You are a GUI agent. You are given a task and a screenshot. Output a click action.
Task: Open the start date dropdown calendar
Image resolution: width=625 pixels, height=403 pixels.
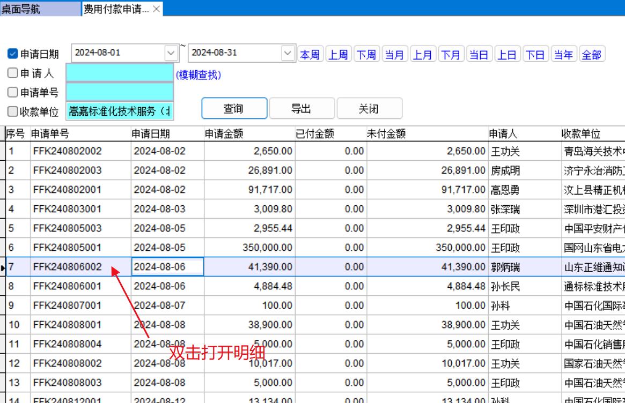click(171, 53)
